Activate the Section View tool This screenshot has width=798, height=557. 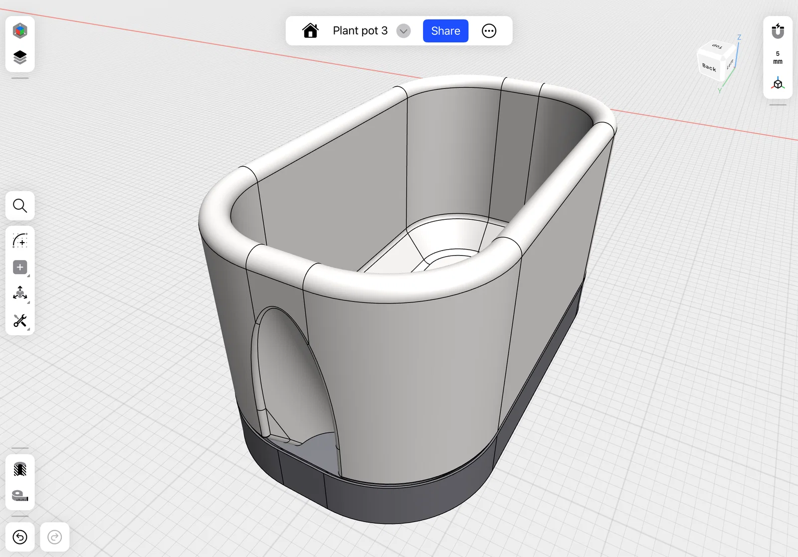point(20,469)
